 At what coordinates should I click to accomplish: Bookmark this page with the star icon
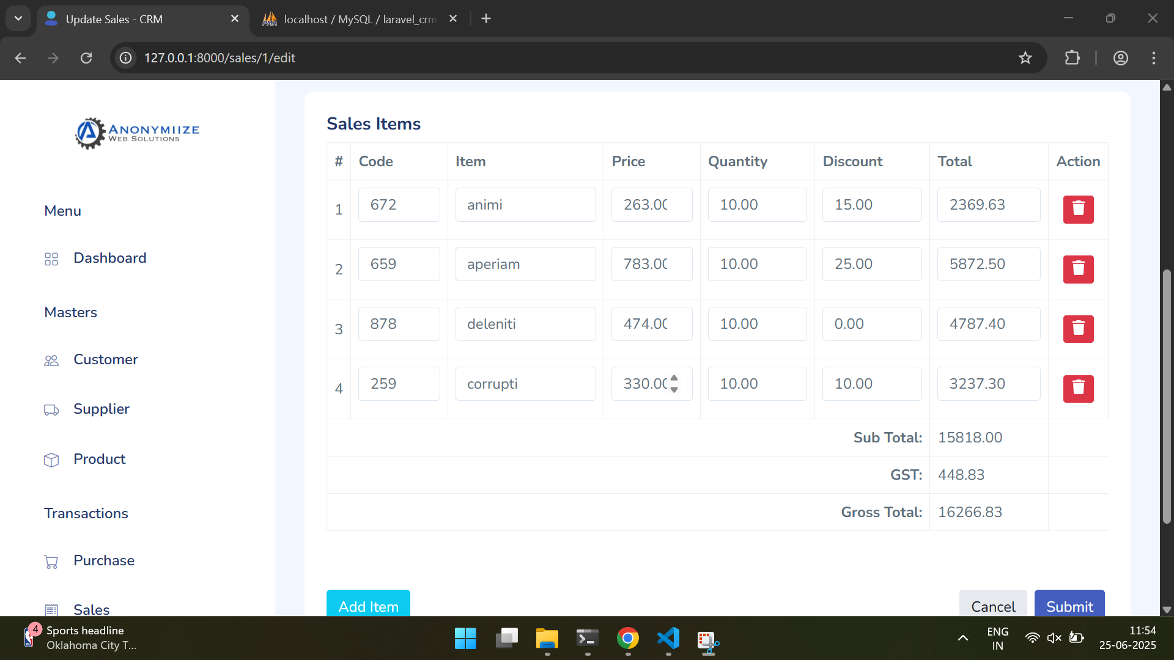pos(1025,58)
